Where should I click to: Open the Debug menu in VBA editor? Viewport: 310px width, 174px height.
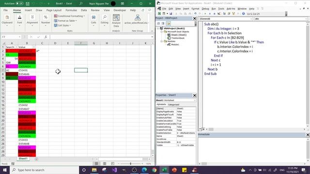point(205,9)
